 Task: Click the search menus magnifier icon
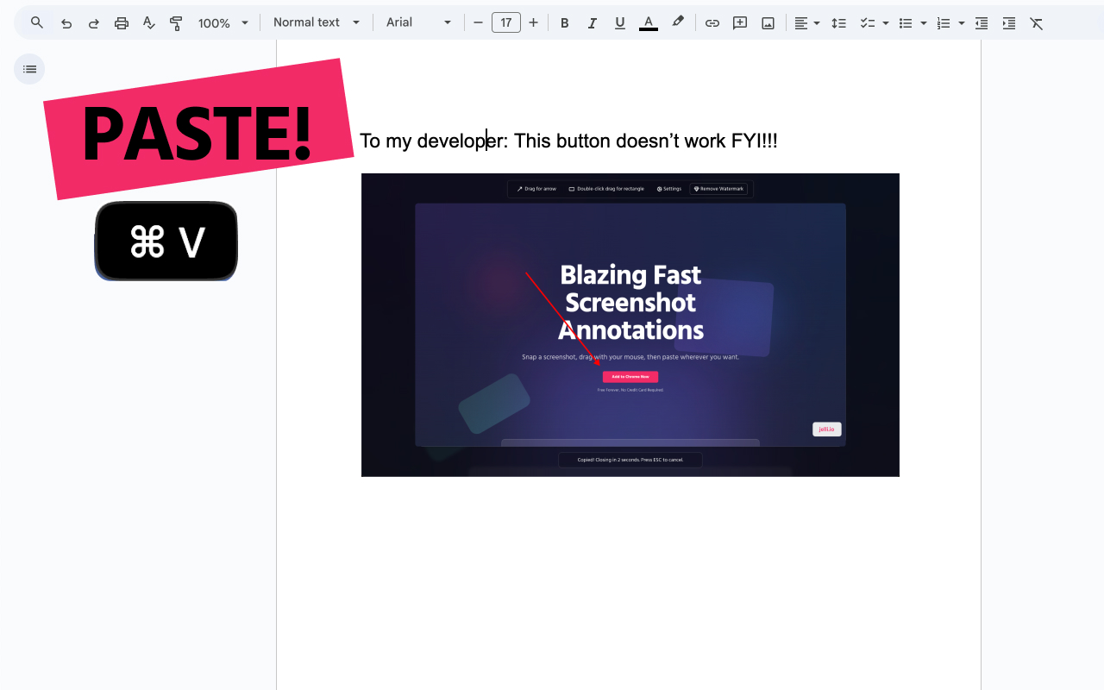[x=36, y=22]
